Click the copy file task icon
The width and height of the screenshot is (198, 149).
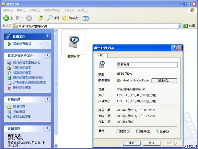(x=9, y=73)
